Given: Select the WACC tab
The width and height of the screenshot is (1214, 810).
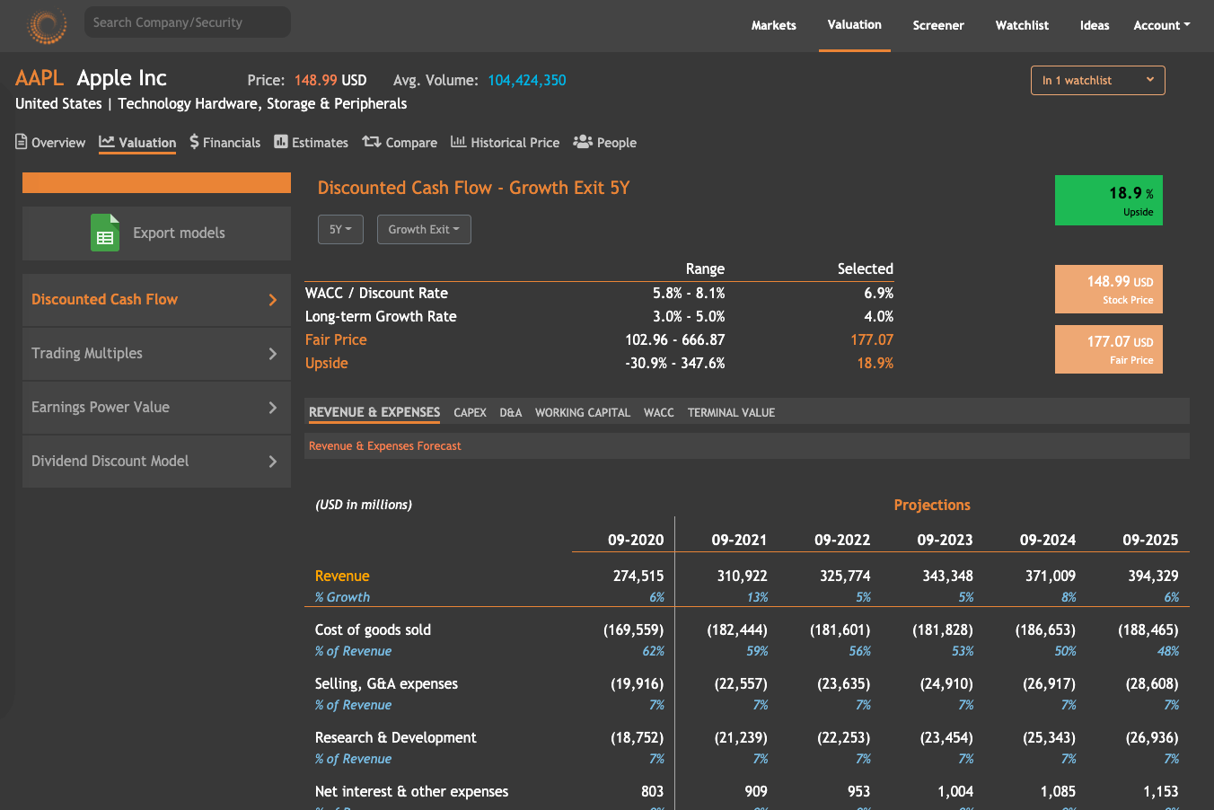Looking at the screenshot, I should pos(659,412).
